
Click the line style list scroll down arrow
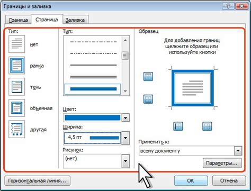(x=125, y=91)
